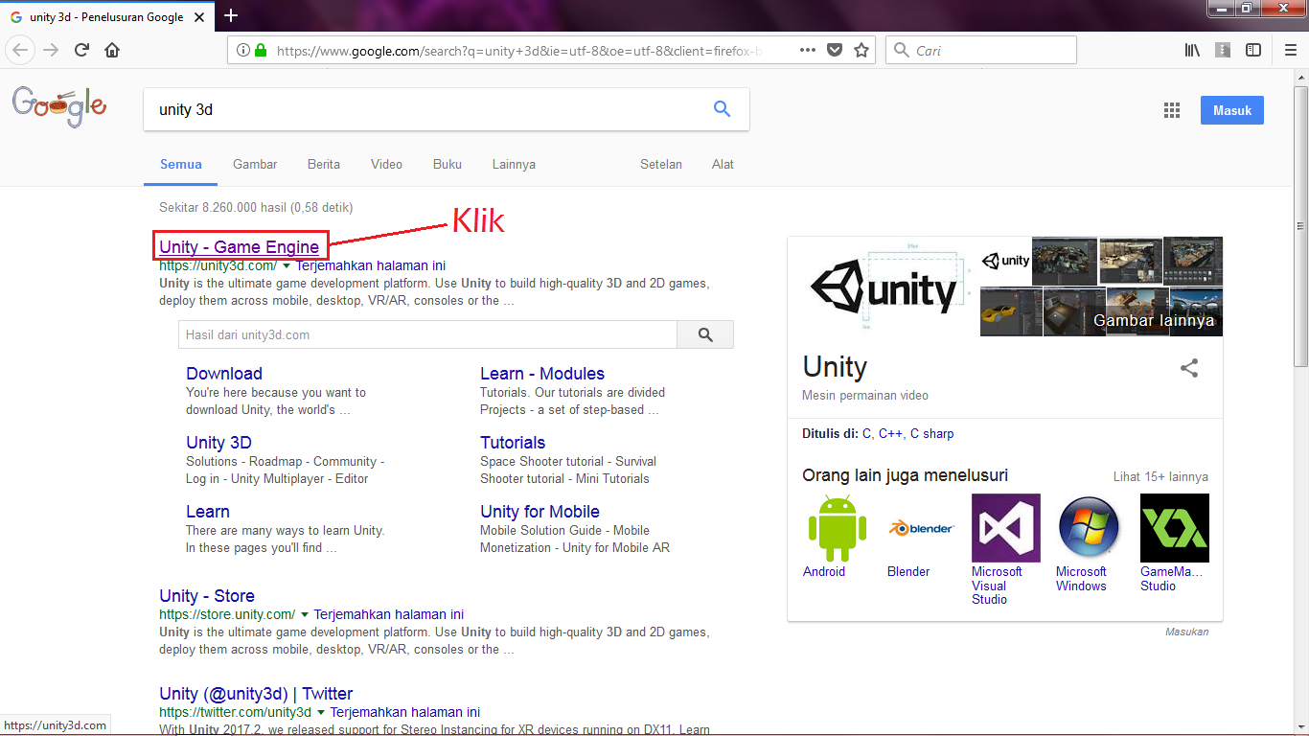Search within unity3d.com using magnifier button
Screen dimensions: 1309x736
point(705,334)
